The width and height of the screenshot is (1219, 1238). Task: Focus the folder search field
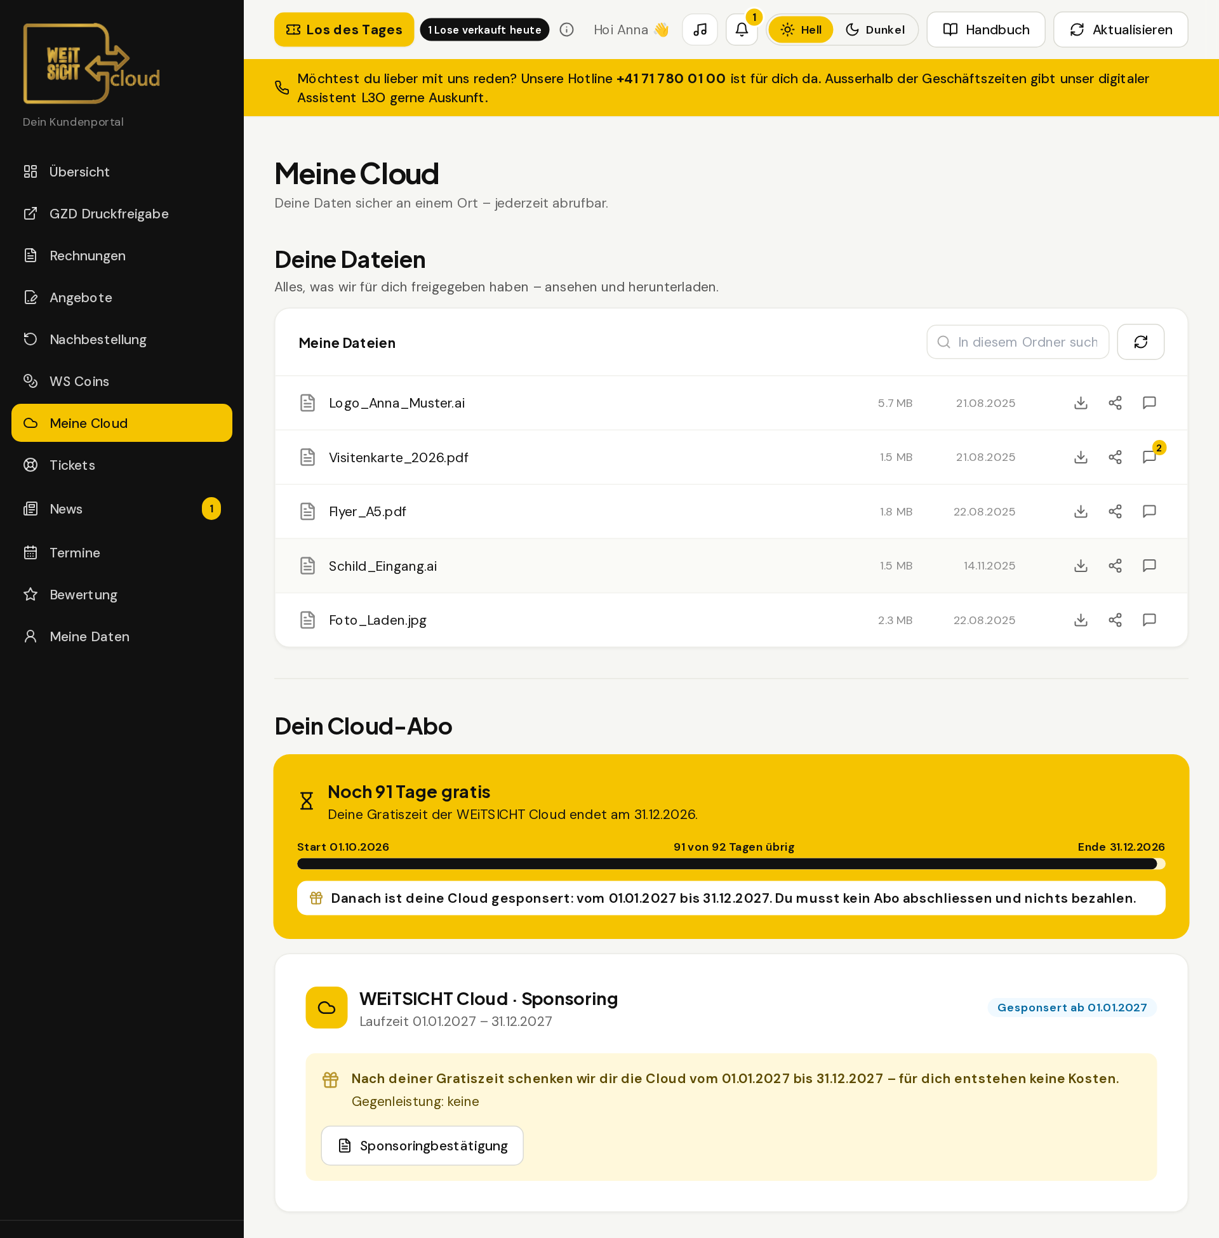coord(1017,342)
